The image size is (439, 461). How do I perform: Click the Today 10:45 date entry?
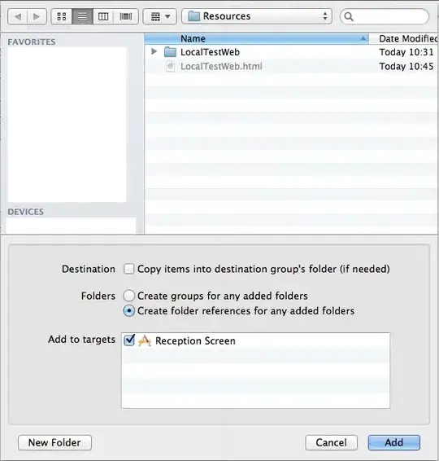point(406,67)
